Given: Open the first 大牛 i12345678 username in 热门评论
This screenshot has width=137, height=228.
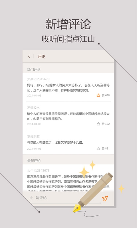Looking at the screenshot, I should coord(38,79).
